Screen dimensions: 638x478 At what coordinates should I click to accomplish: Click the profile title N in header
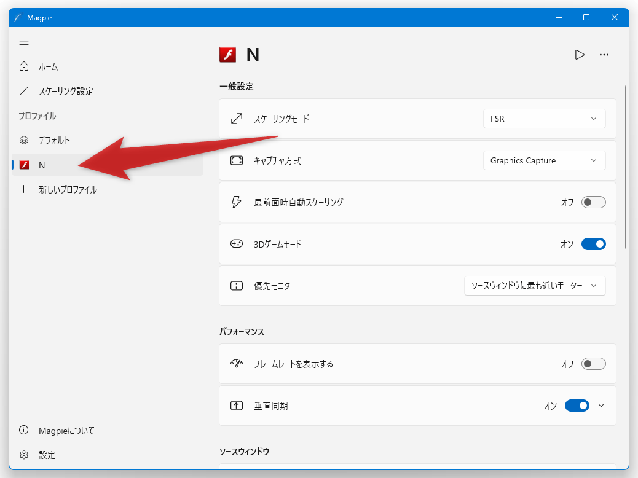[253, 55]
